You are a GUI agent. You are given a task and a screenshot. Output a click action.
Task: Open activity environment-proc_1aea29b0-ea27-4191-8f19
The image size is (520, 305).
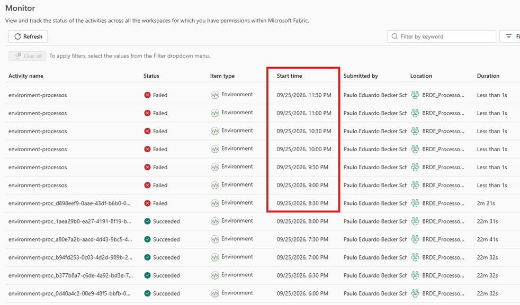70,221
